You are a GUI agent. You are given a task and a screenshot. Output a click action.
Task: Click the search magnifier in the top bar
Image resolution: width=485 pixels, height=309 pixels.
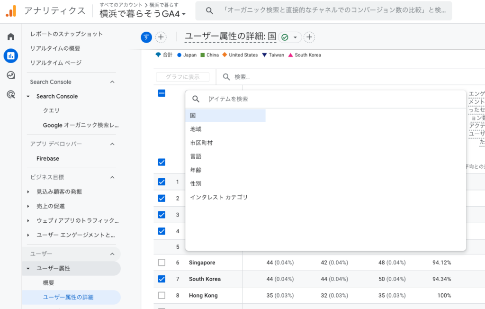(x=209, y=10)
